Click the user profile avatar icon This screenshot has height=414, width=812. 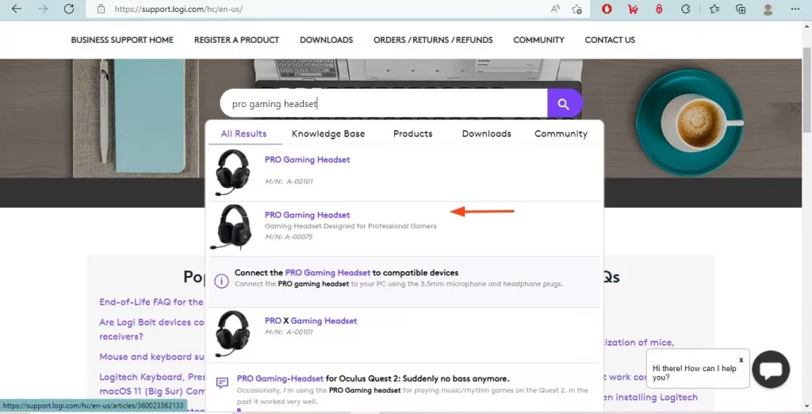[768, 9]
